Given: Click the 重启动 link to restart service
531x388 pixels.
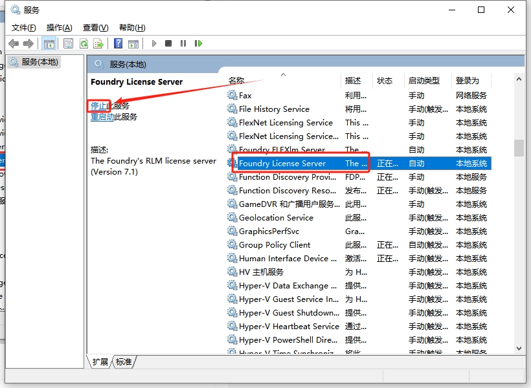Looking at the screenshot, I should [102, 117].
